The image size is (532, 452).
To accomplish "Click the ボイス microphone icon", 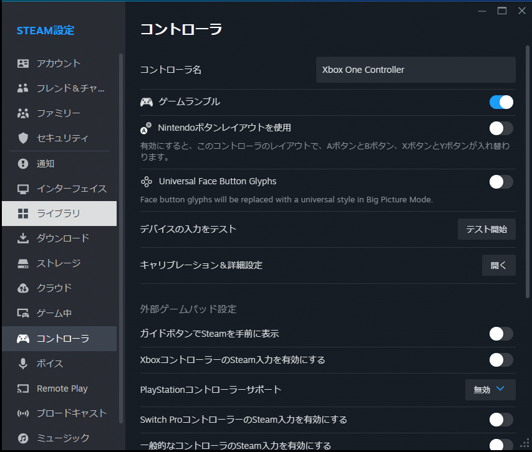I will [23, 364].
